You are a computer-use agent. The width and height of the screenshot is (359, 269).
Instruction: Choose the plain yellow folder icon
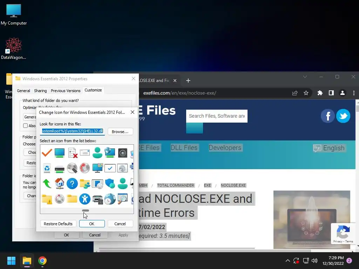pyautogui.click(x=72, y=199)
